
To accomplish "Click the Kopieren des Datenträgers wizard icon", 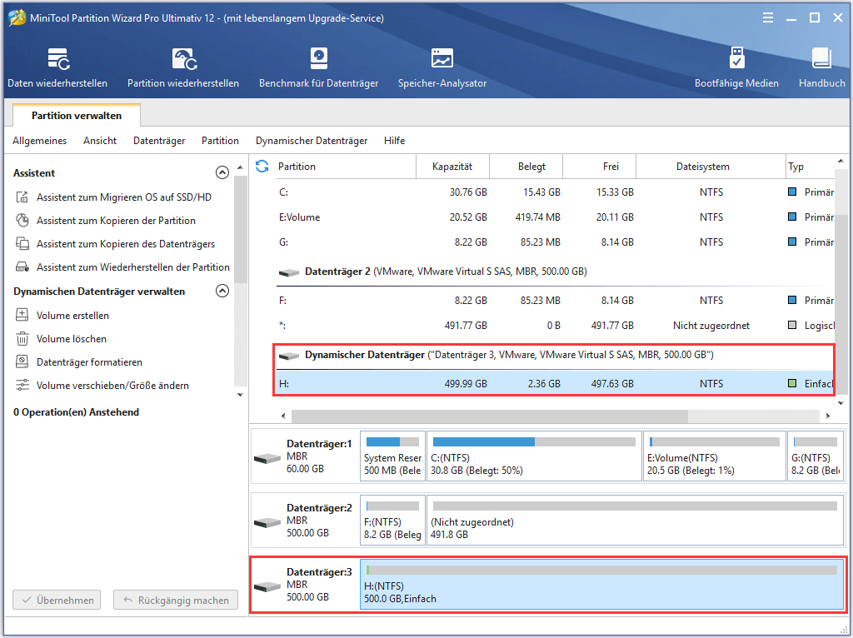I will pyautogui.click(x=22, y=244).
